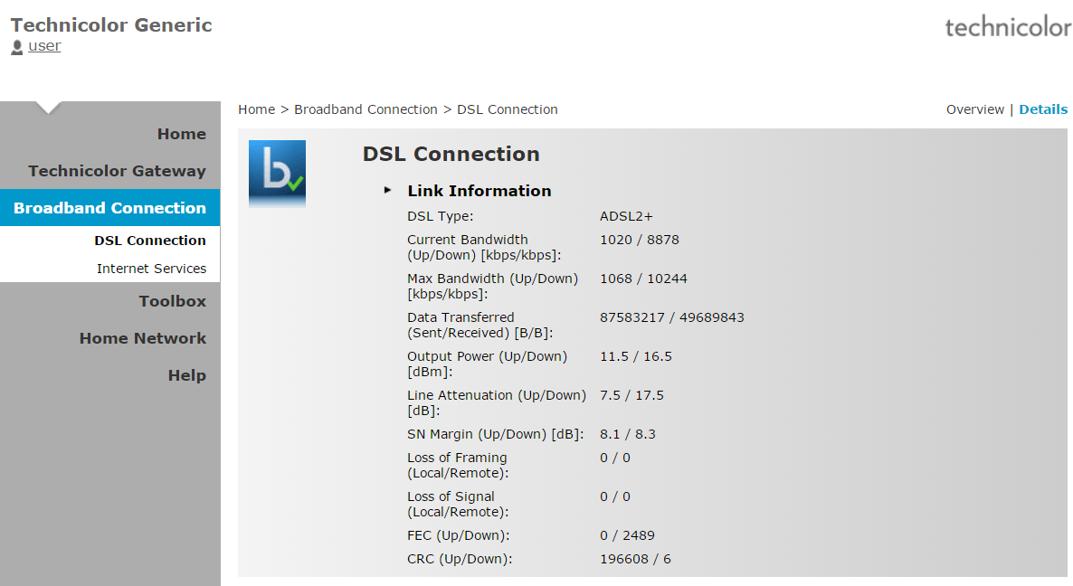Open the Home Network menu item
Screen dimensions: 1073x586
tap(142, 338)
